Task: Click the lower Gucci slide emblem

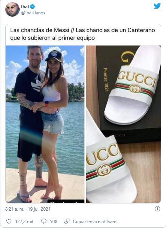Action: 104,170
